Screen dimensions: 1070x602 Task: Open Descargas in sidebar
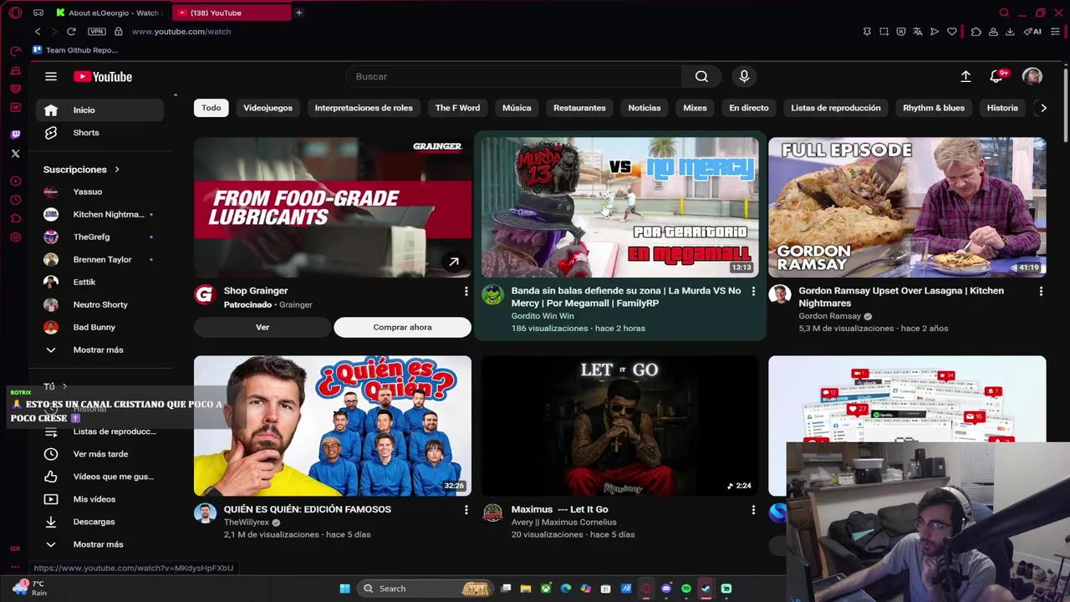tap(100, 522)
